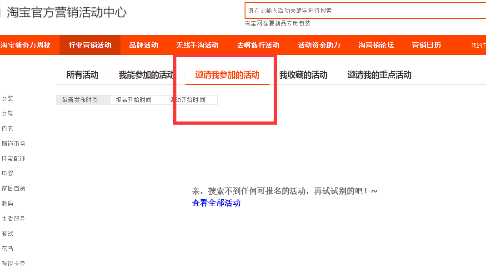Select the 女装 category in sidebar
This screenshot has height=278, width=486.
pyautogui.click(x=7, y=98)
